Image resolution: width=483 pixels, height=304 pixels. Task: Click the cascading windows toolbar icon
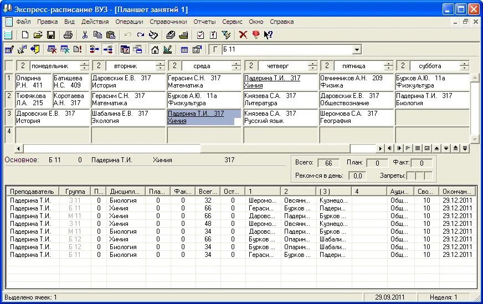click(x=137, y=49)
